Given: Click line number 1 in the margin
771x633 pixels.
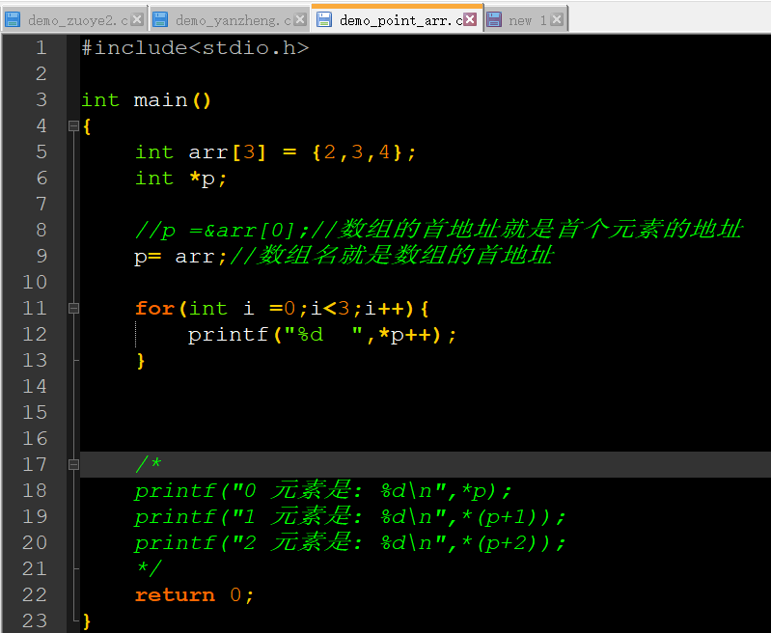Looking at the screenshot, I should coord(41,47).
